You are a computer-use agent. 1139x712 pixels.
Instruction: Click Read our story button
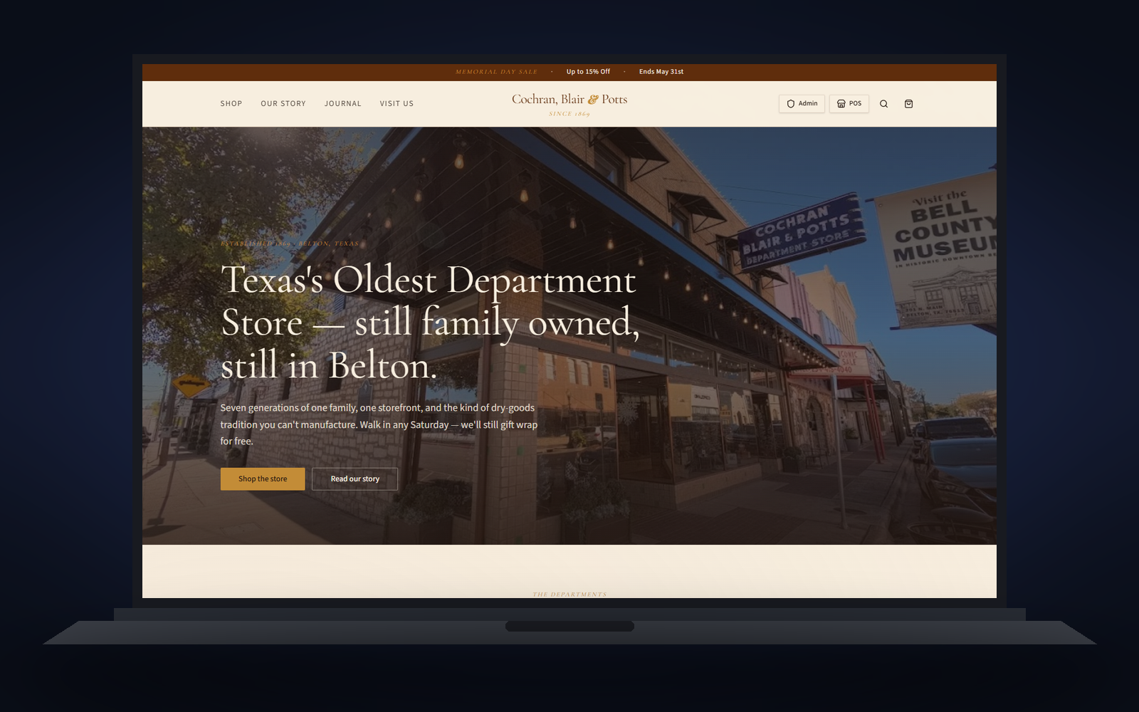tap(355, 479)
